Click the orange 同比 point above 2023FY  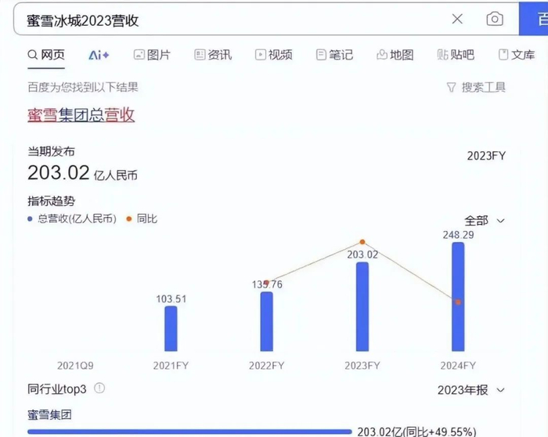tap(362, 242)
